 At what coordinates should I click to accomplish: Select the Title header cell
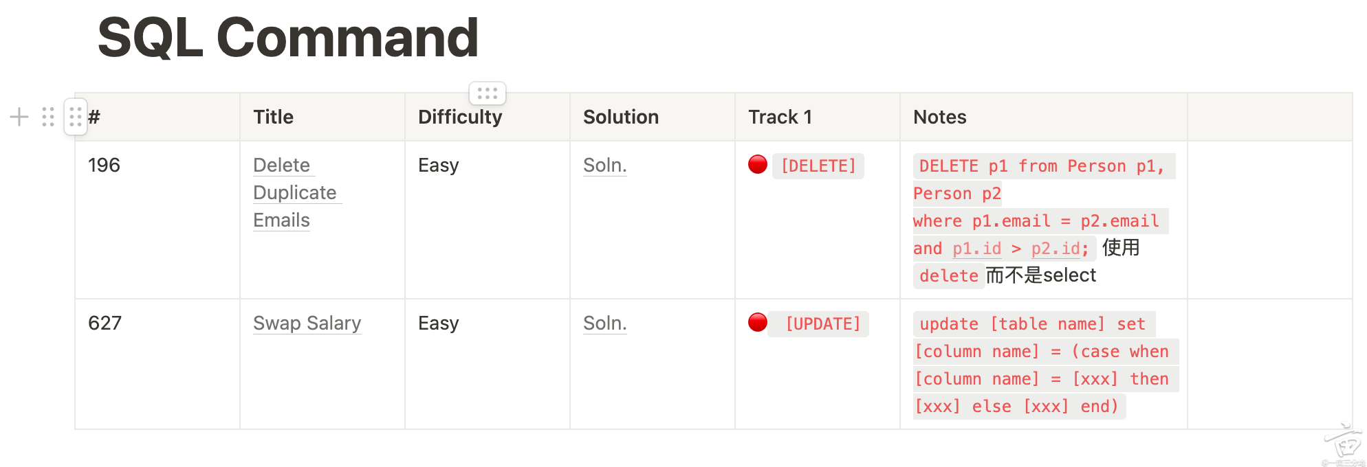tap(322, 117)
